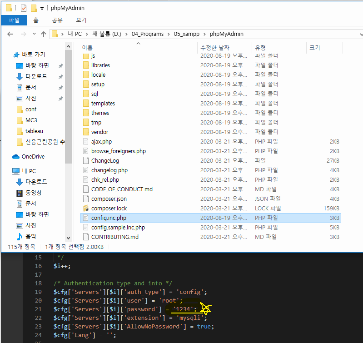
Task: Select the vendor folder icon
Action: pos(86,132)
